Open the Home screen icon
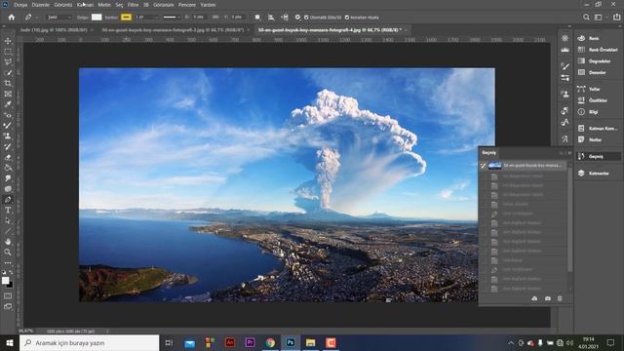 coord(12,18)
